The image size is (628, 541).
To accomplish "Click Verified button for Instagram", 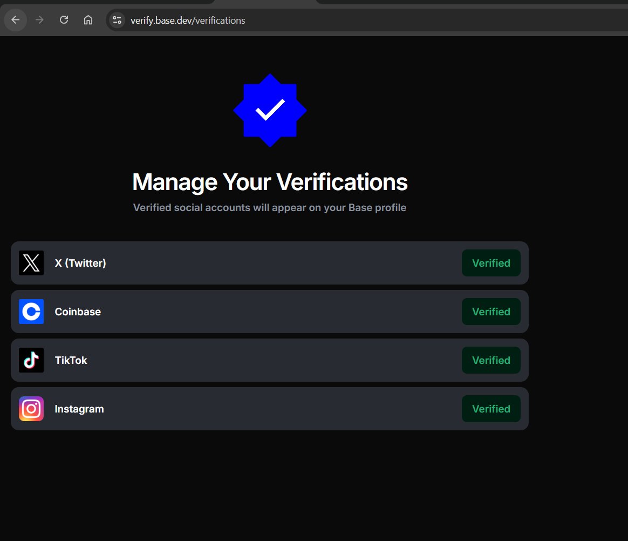I will click(491, 409).
